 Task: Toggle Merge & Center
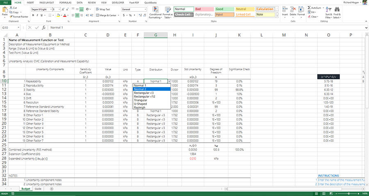pyautogui.click(x=106, y=15)
